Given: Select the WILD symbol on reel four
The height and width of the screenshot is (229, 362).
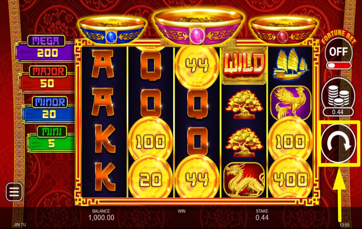Looking at the screenshot, I should click(244, 65).
